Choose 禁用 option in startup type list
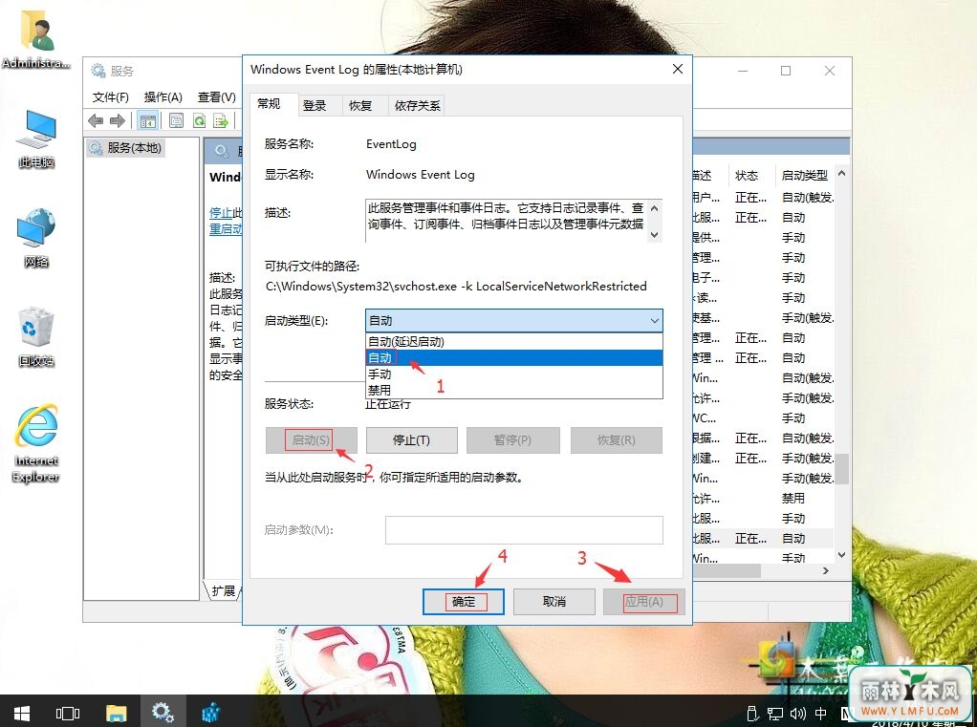977x727 pixels. pyautogui.click(x=514, y=391)
